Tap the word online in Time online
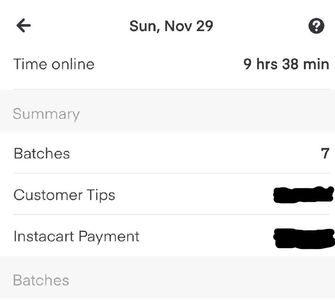Screen dimensions: 335x300 (72, 64)
